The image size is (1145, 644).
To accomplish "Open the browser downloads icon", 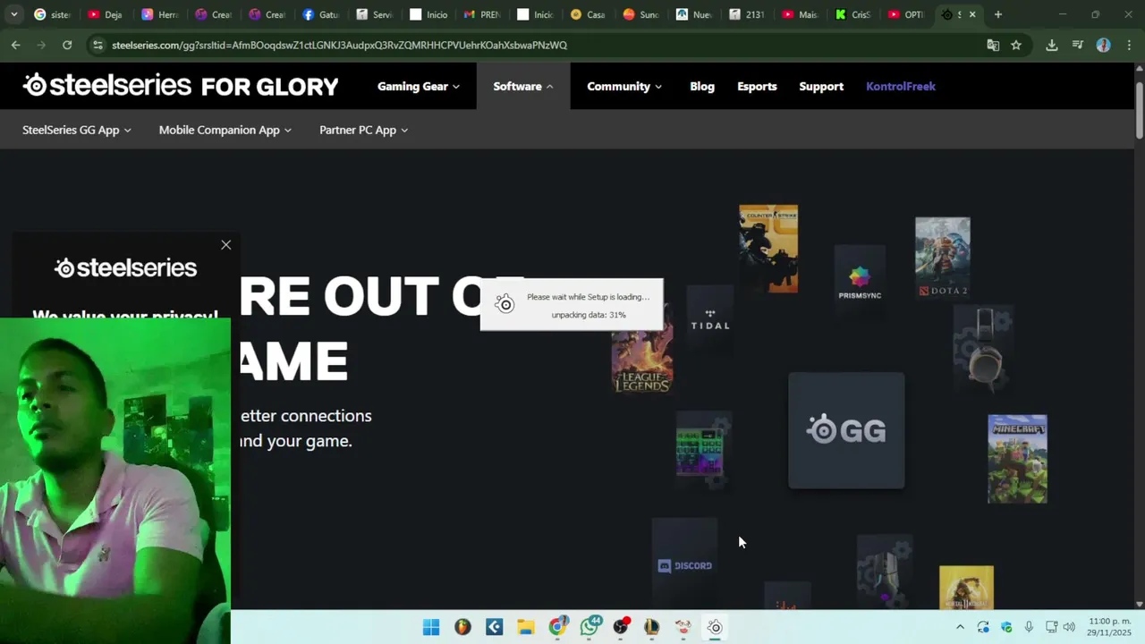I will [1052, 45].
